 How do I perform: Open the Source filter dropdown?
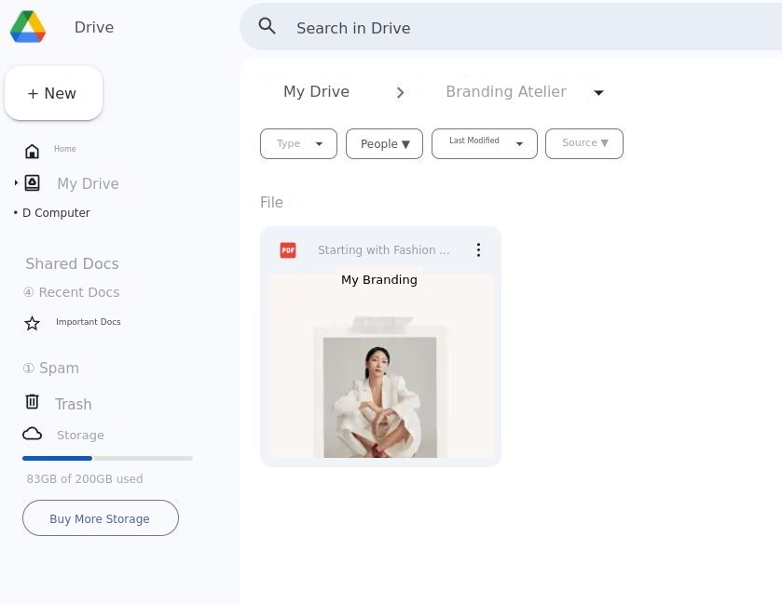[583, 143]
